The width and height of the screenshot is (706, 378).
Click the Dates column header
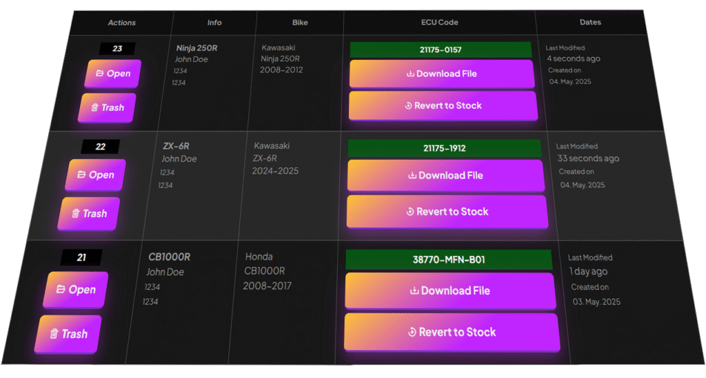[590, 23]
